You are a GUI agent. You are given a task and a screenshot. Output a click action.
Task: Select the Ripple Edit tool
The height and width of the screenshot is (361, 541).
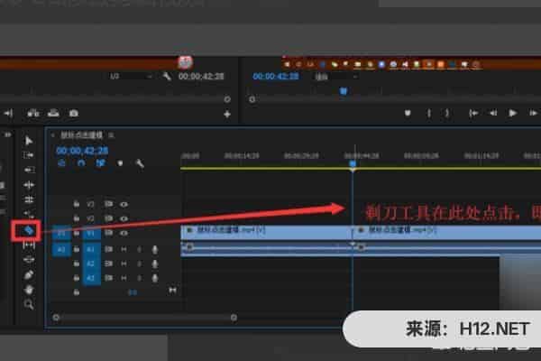(29, 185)
